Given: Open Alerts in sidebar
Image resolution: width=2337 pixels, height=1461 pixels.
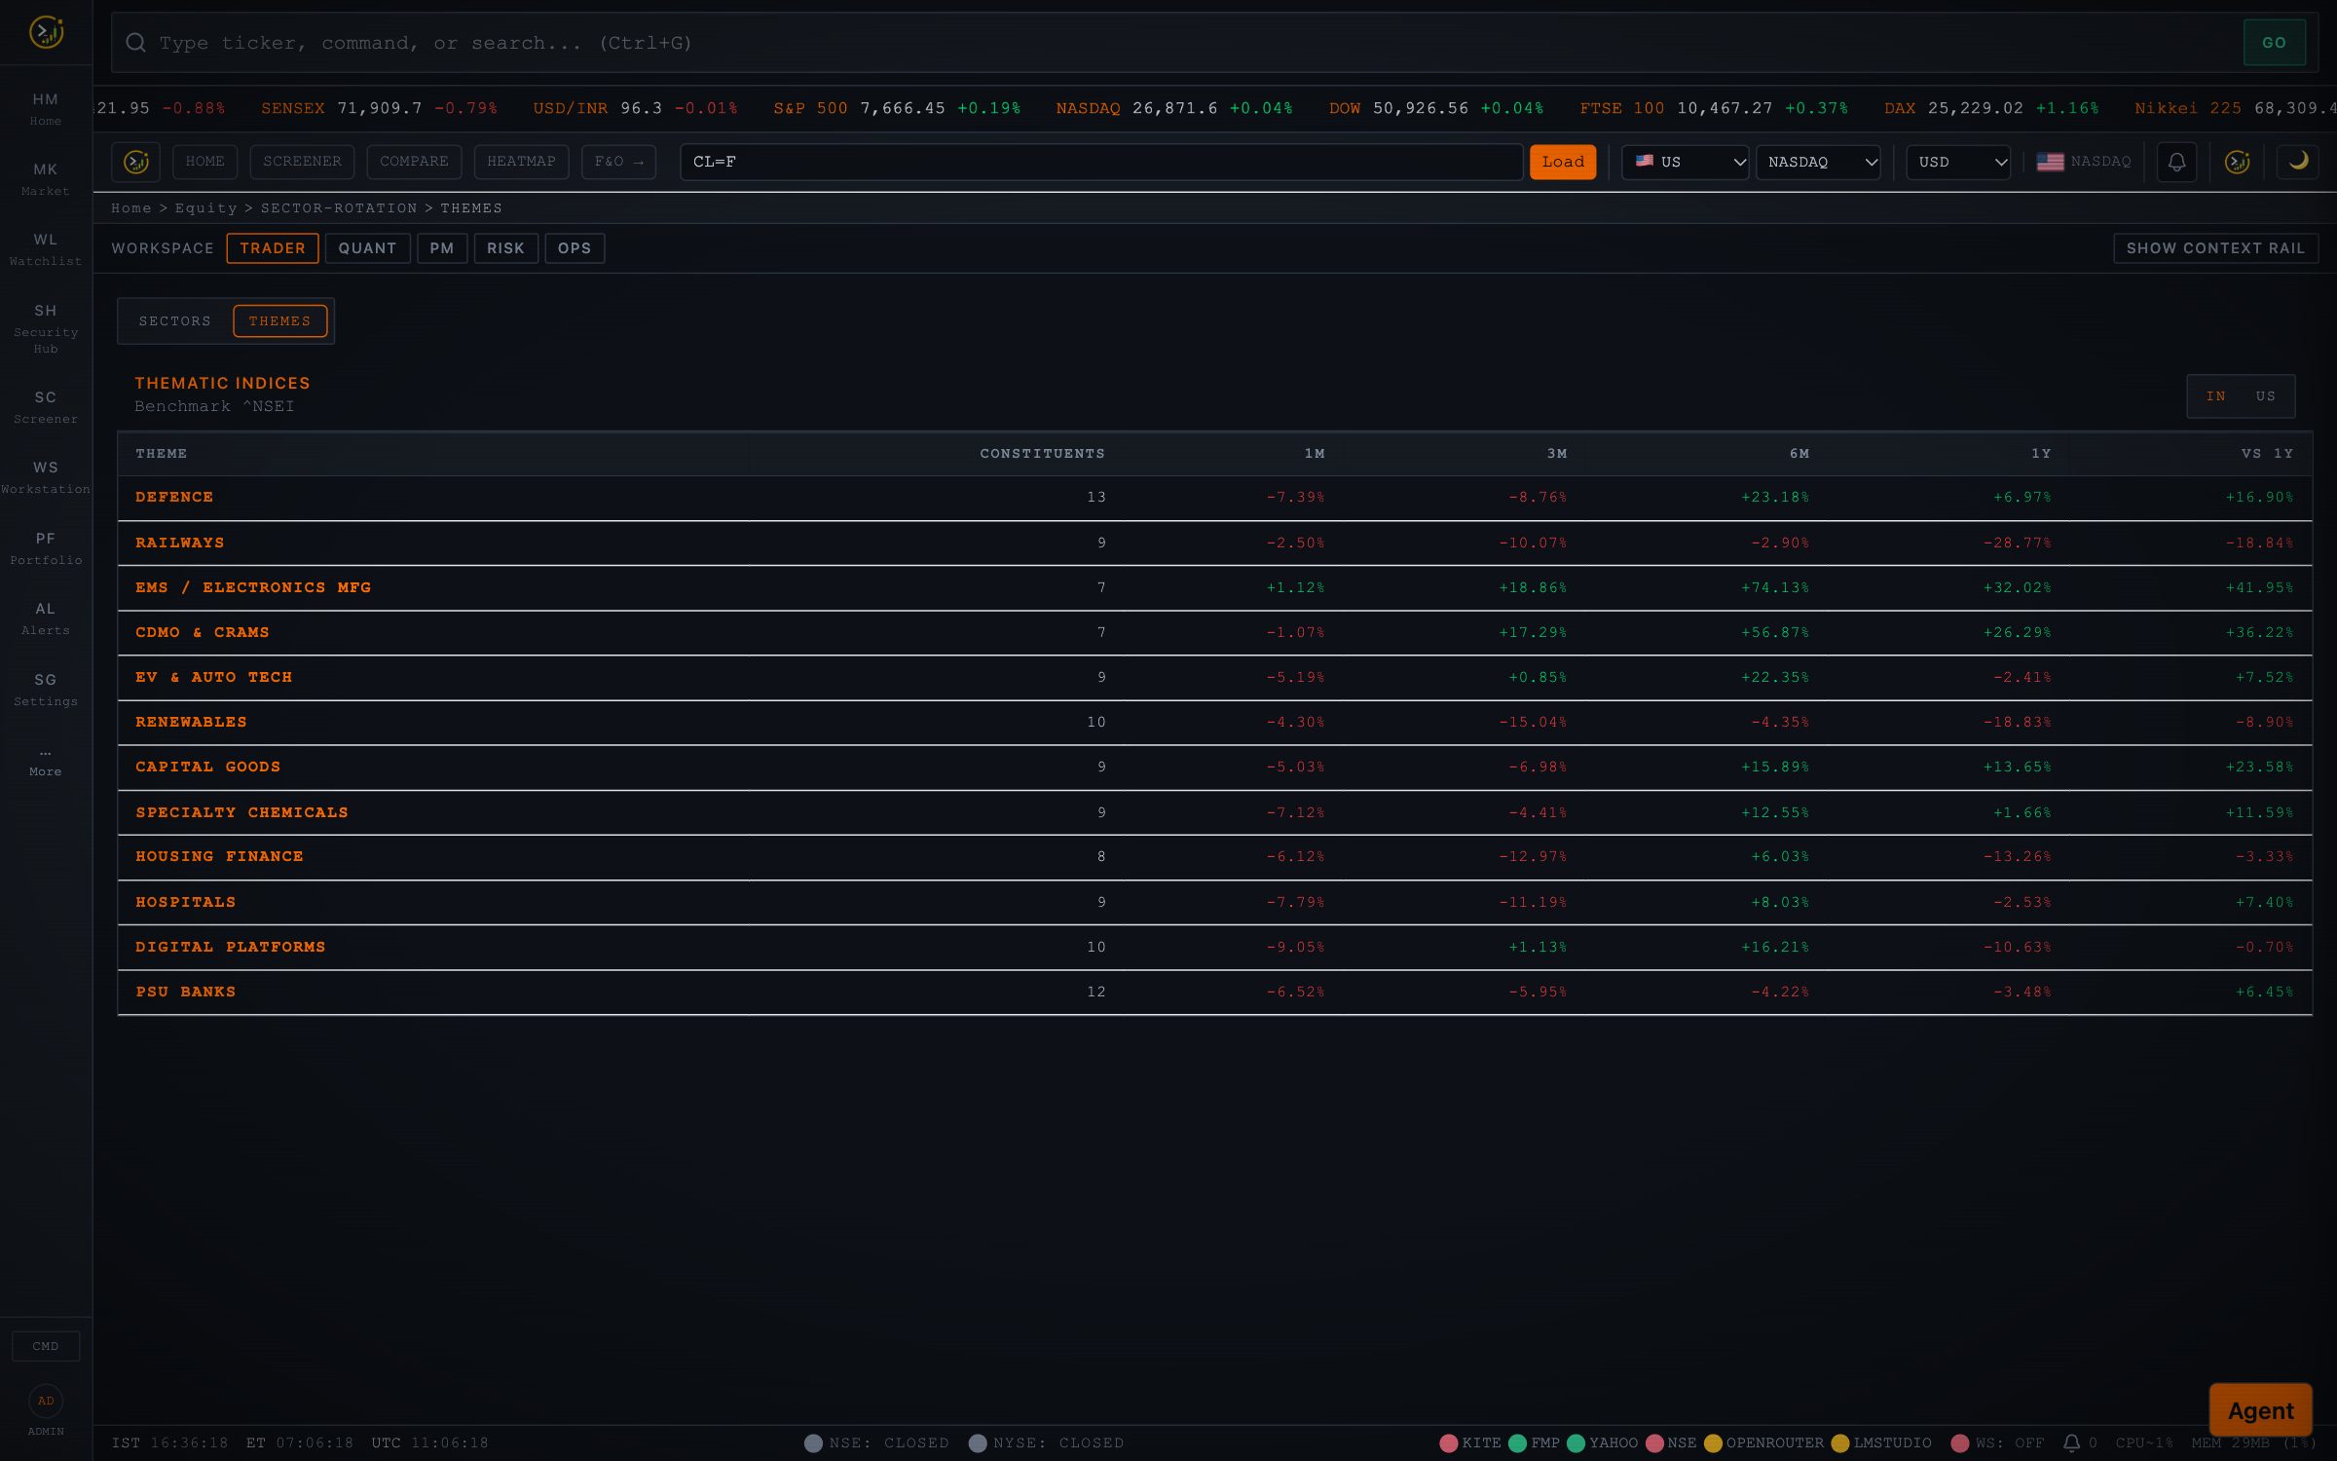Looking at the screenshot, I should [x=46, y=618].
